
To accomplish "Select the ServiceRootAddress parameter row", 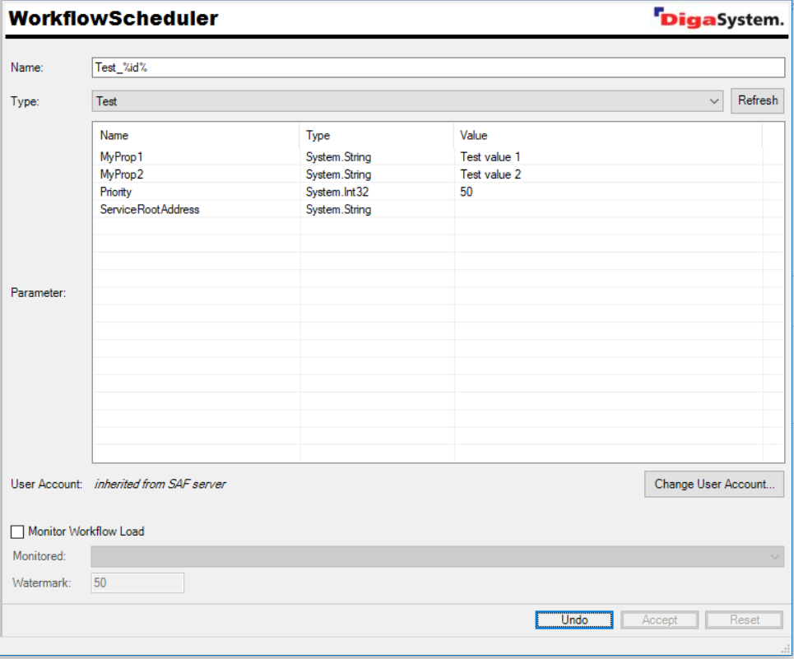I will [x=150, y=209].
